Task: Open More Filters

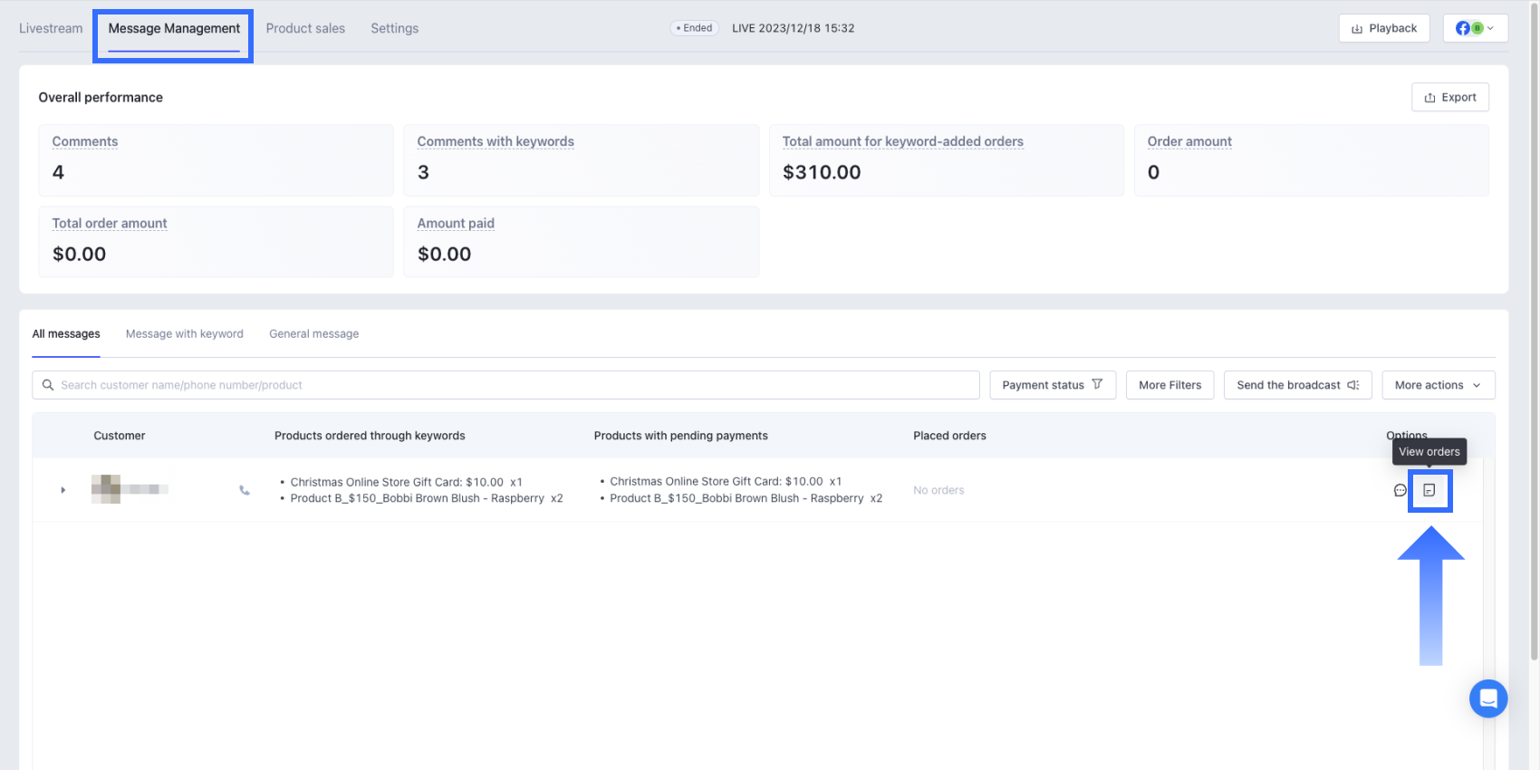Action: pyautogui.click(x=1169, y=385)
